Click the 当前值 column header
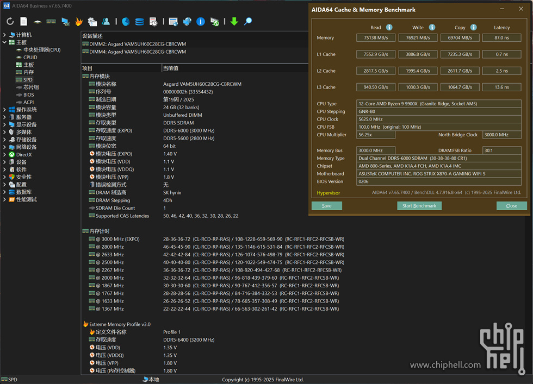Viewport: 533px width, 384px height. tap(235, 68)
